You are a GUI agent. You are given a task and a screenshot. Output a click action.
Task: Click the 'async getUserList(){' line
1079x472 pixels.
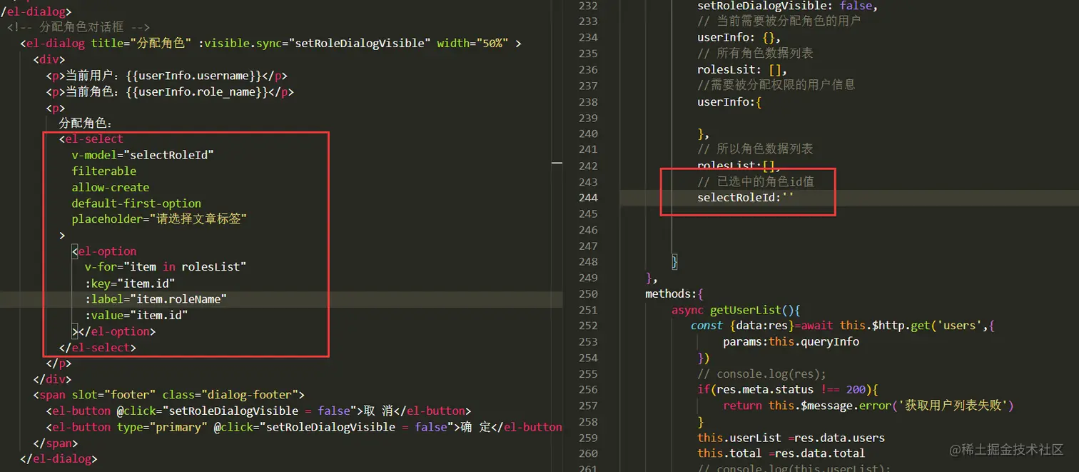736,310
